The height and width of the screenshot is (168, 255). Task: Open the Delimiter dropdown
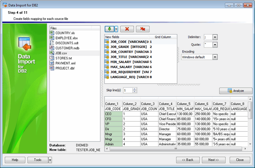pyautogui.click(x=215, y=37)
